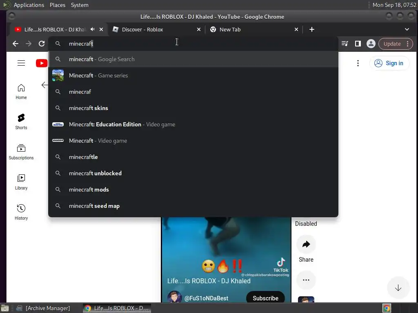Pick 'minecraft seed map' suggestion
The image size is (418, 313).
[193, 206]
